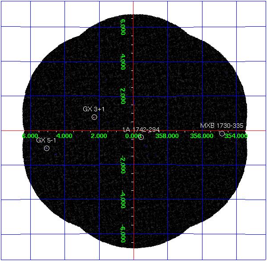Select the 'GX 3+1' source label
The image size is (267, 261).
tap(93, 109)
